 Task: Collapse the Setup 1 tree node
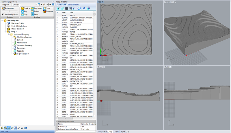coord(6,31)
